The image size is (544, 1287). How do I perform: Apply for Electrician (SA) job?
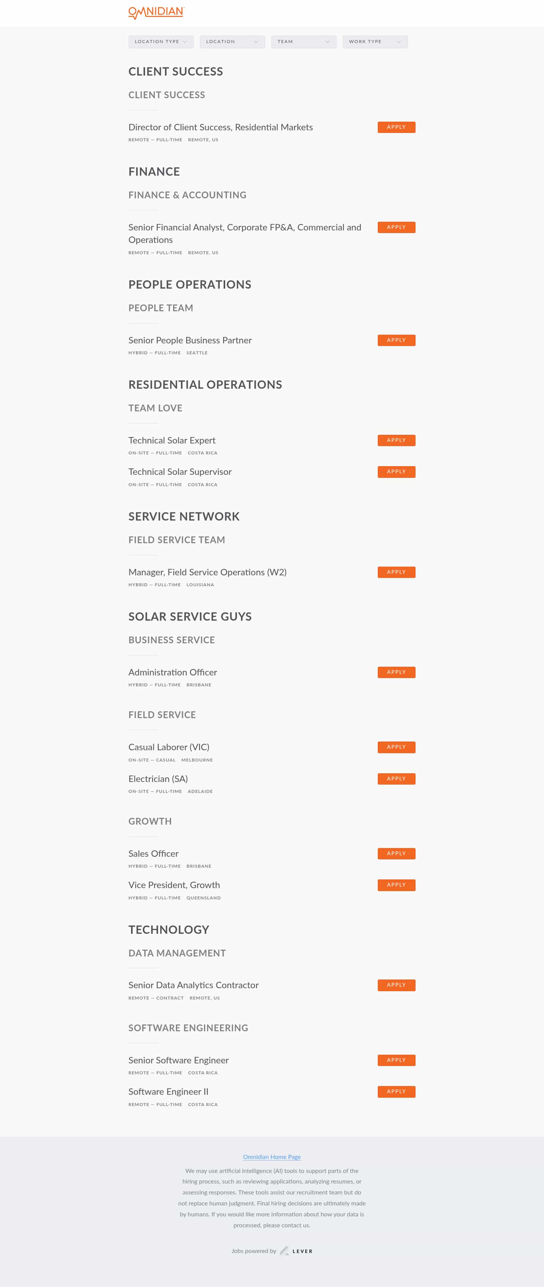pos(396,779)
